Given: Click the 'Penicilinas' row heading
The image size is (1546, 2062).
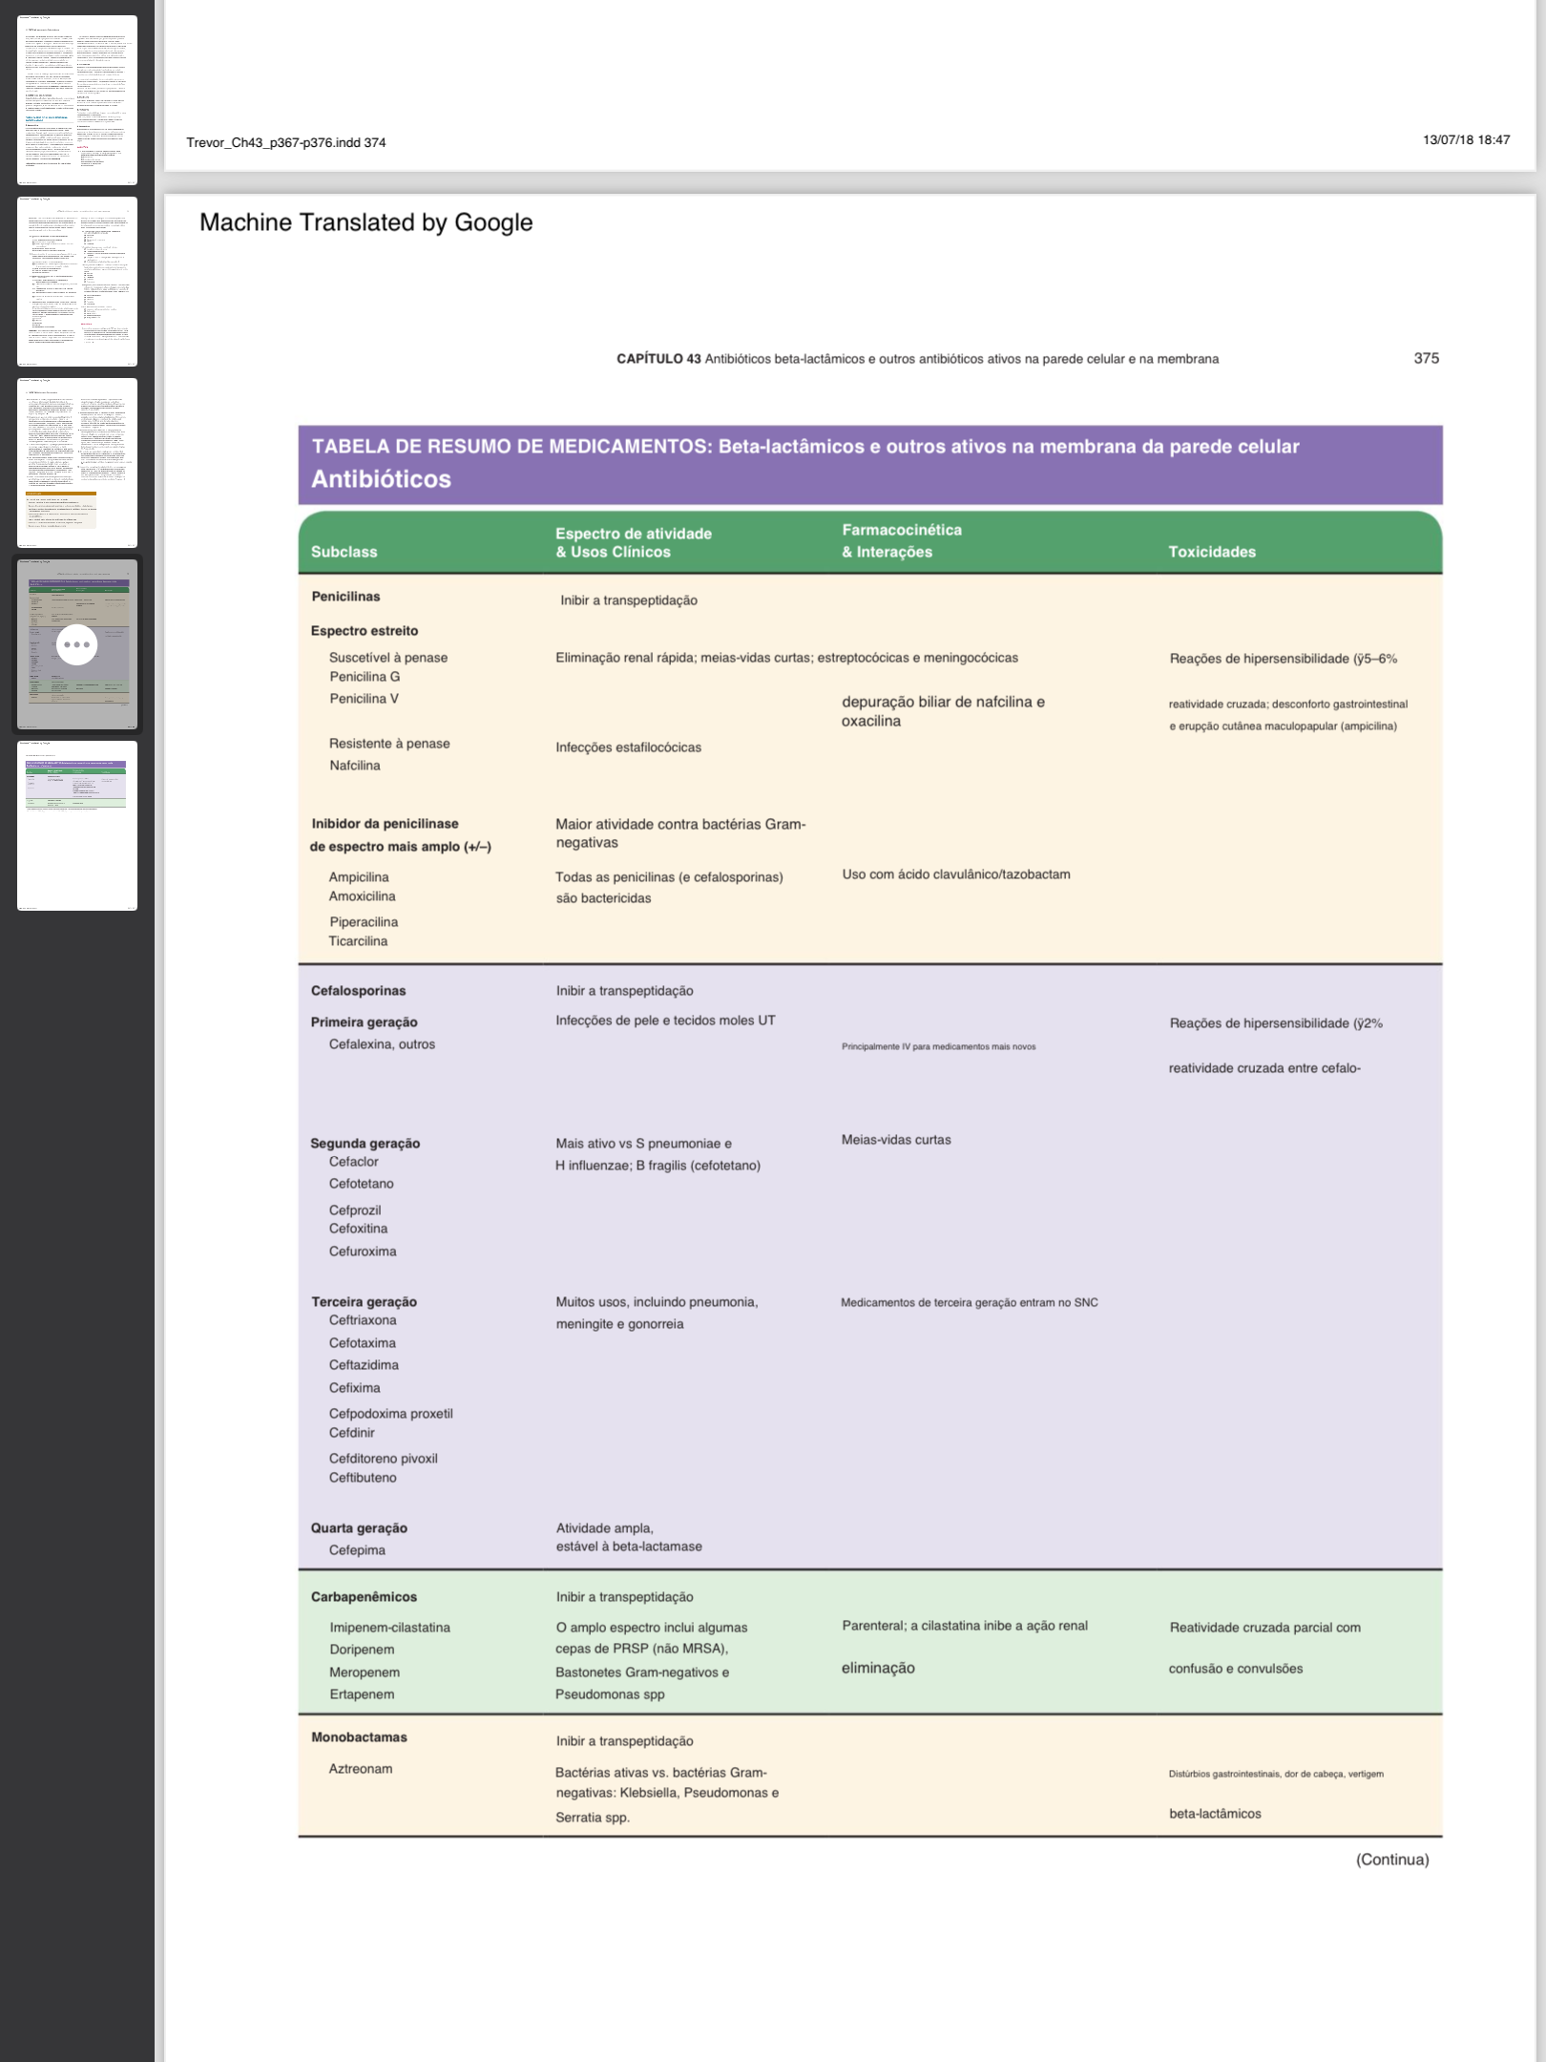Looking at the screenshot, I should tap(345, 597).
